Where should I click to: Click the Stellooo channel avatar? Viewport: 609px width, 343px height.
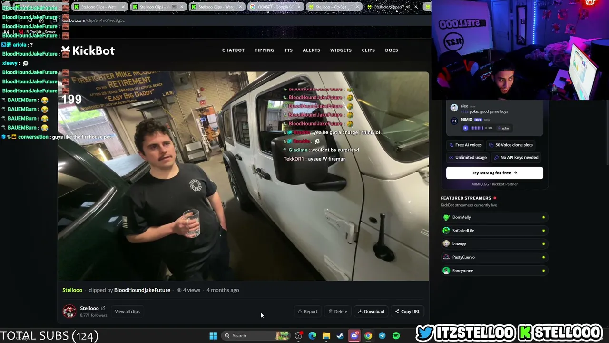69,312
